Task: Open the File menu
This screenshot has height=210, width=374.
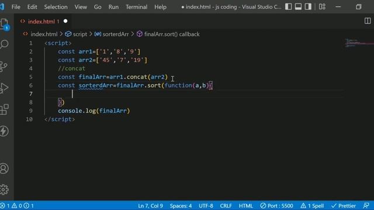Action: [16, 7]
